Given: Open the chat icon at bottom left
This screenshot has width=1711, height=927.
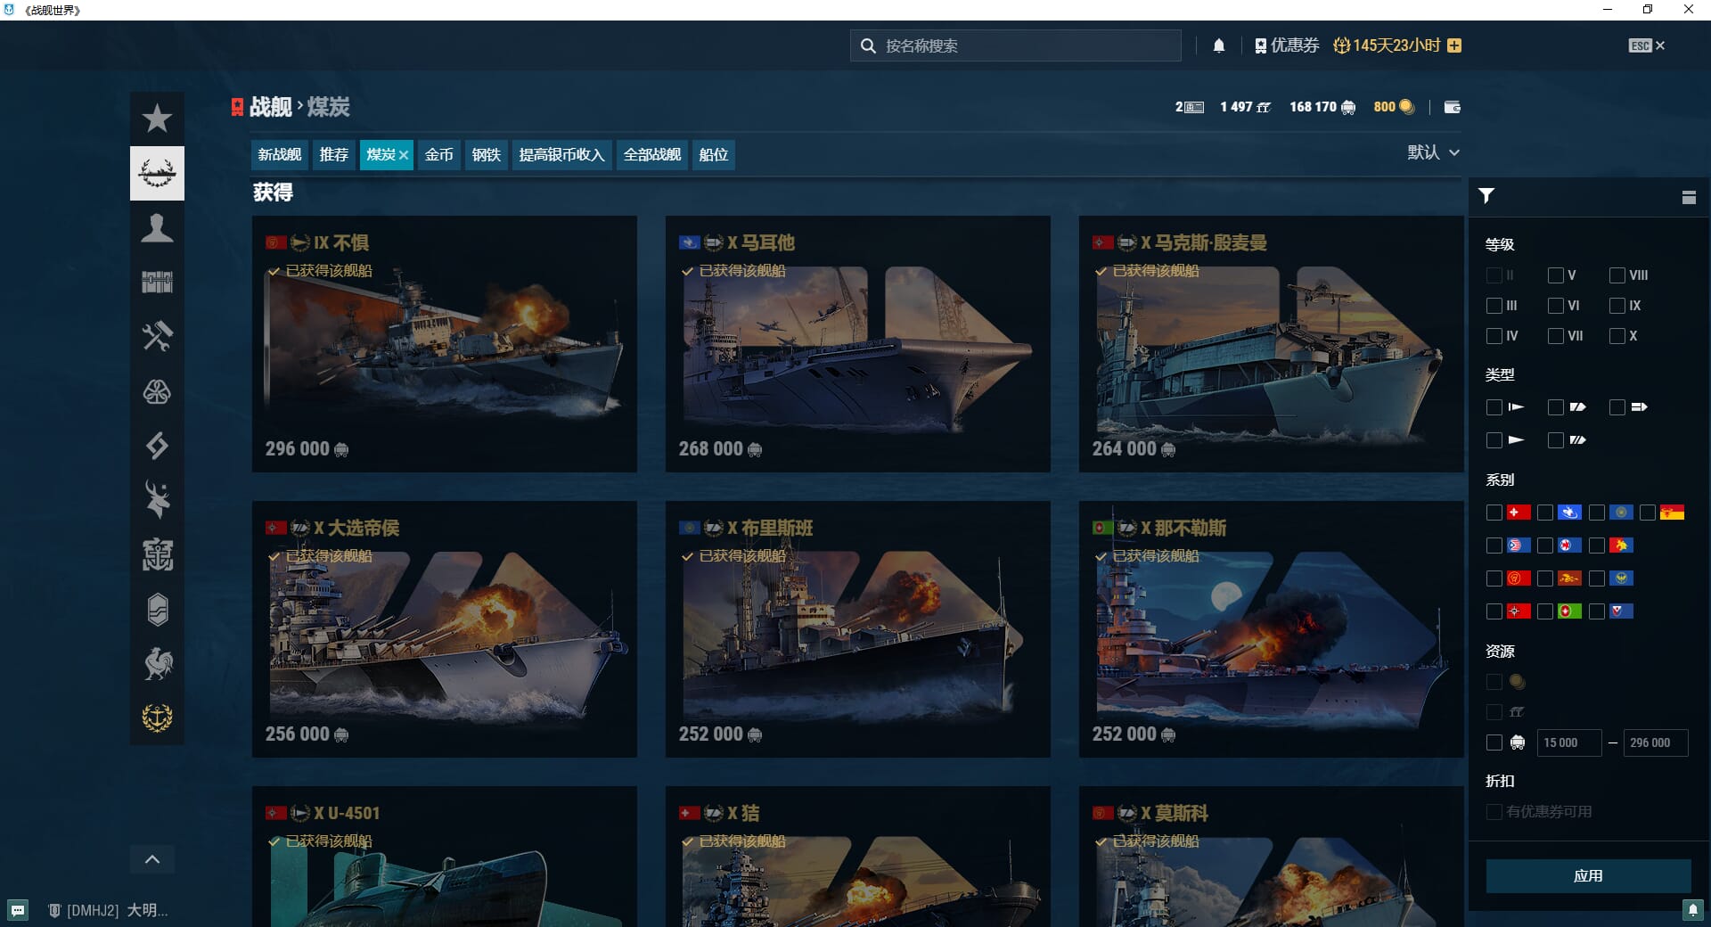Looking at the screenshot, I should [x=18, y=910].
